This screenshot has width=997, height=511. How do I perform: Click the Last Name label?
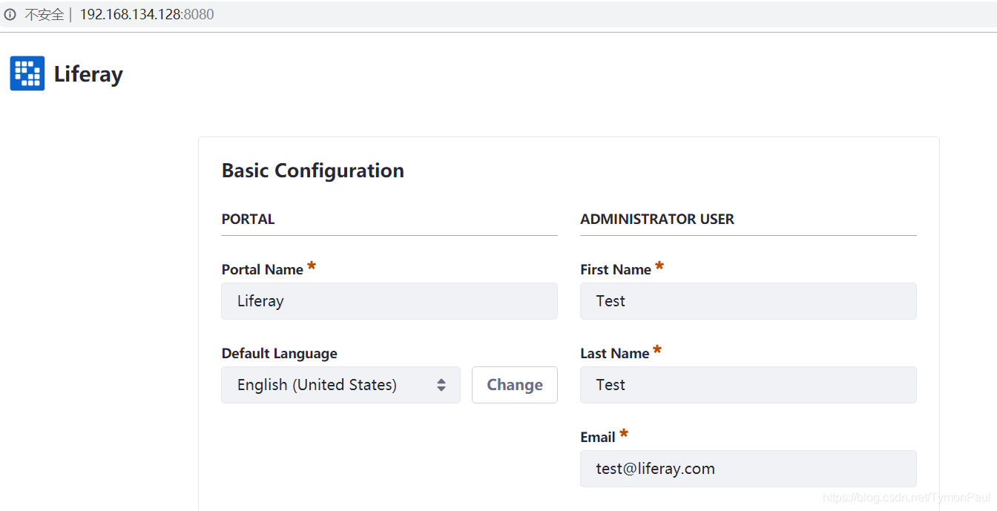pos(614,354)
